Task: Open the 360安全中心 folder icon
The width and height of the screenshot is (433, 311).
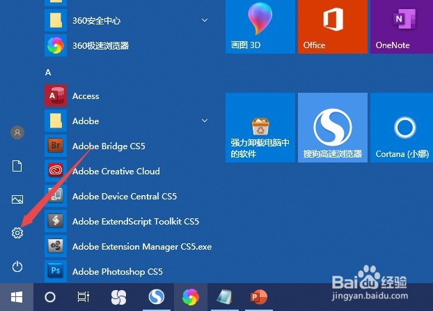Action: click(56, 20)
